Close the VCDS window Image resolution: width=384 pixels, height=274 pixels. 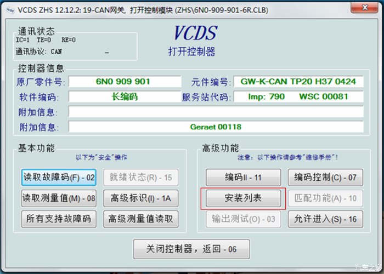point(364,7)
